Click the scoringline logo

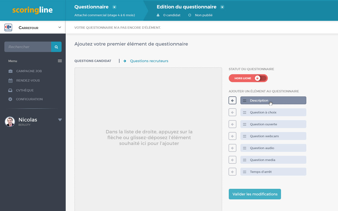tap(32, 10)
